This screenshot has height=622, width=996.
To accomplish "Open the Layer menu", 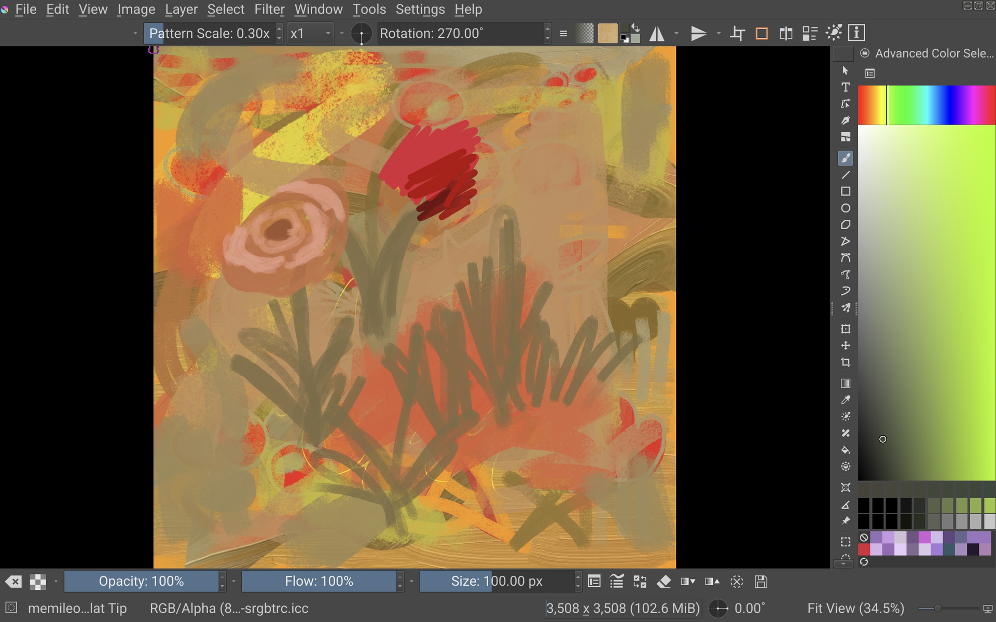I will 181,9.
